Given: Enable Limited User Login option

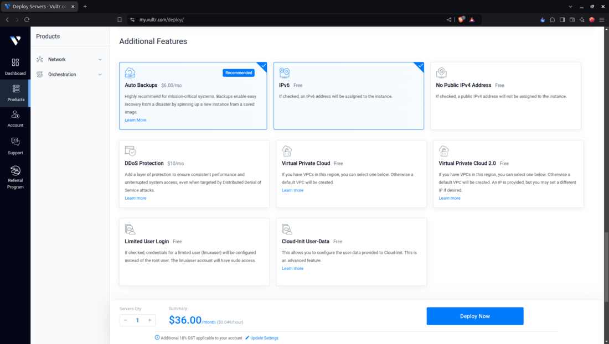Looking at the screenshot, I should coord(194,252).
